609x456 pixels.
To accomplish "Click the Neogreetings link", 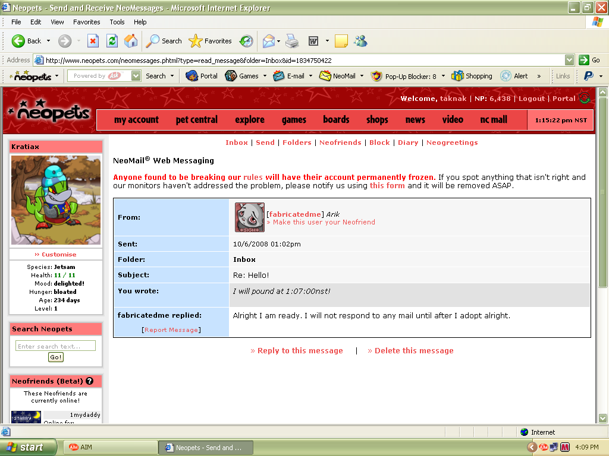I will point(452,142).
